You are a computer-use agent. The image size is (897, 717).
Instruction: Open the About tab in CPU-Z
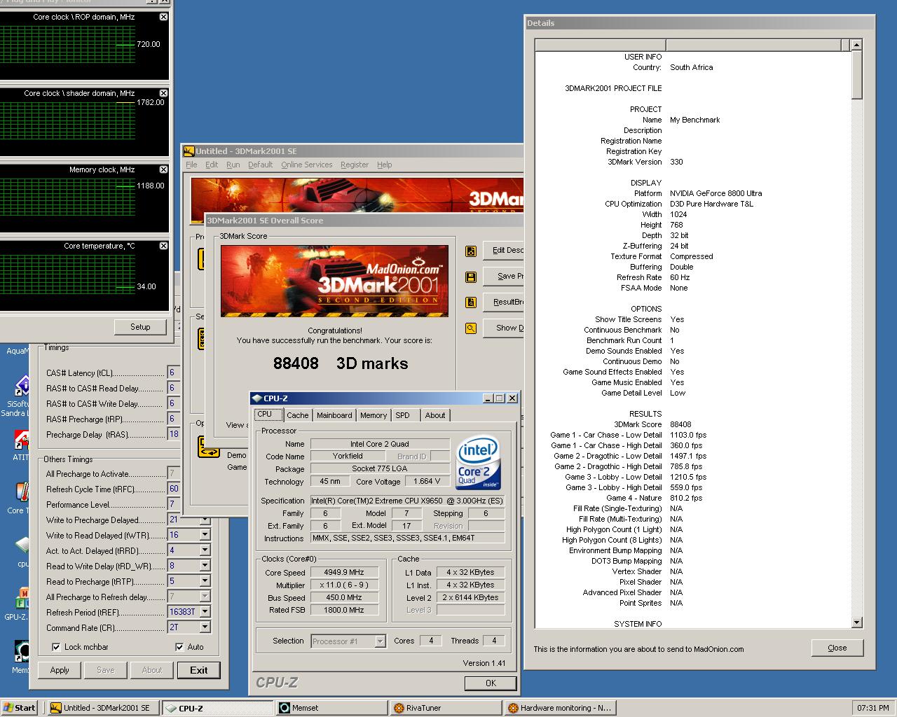tap(434, 415)
